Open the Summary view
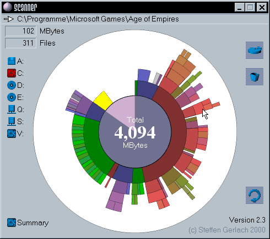 (x=28, y=223)
